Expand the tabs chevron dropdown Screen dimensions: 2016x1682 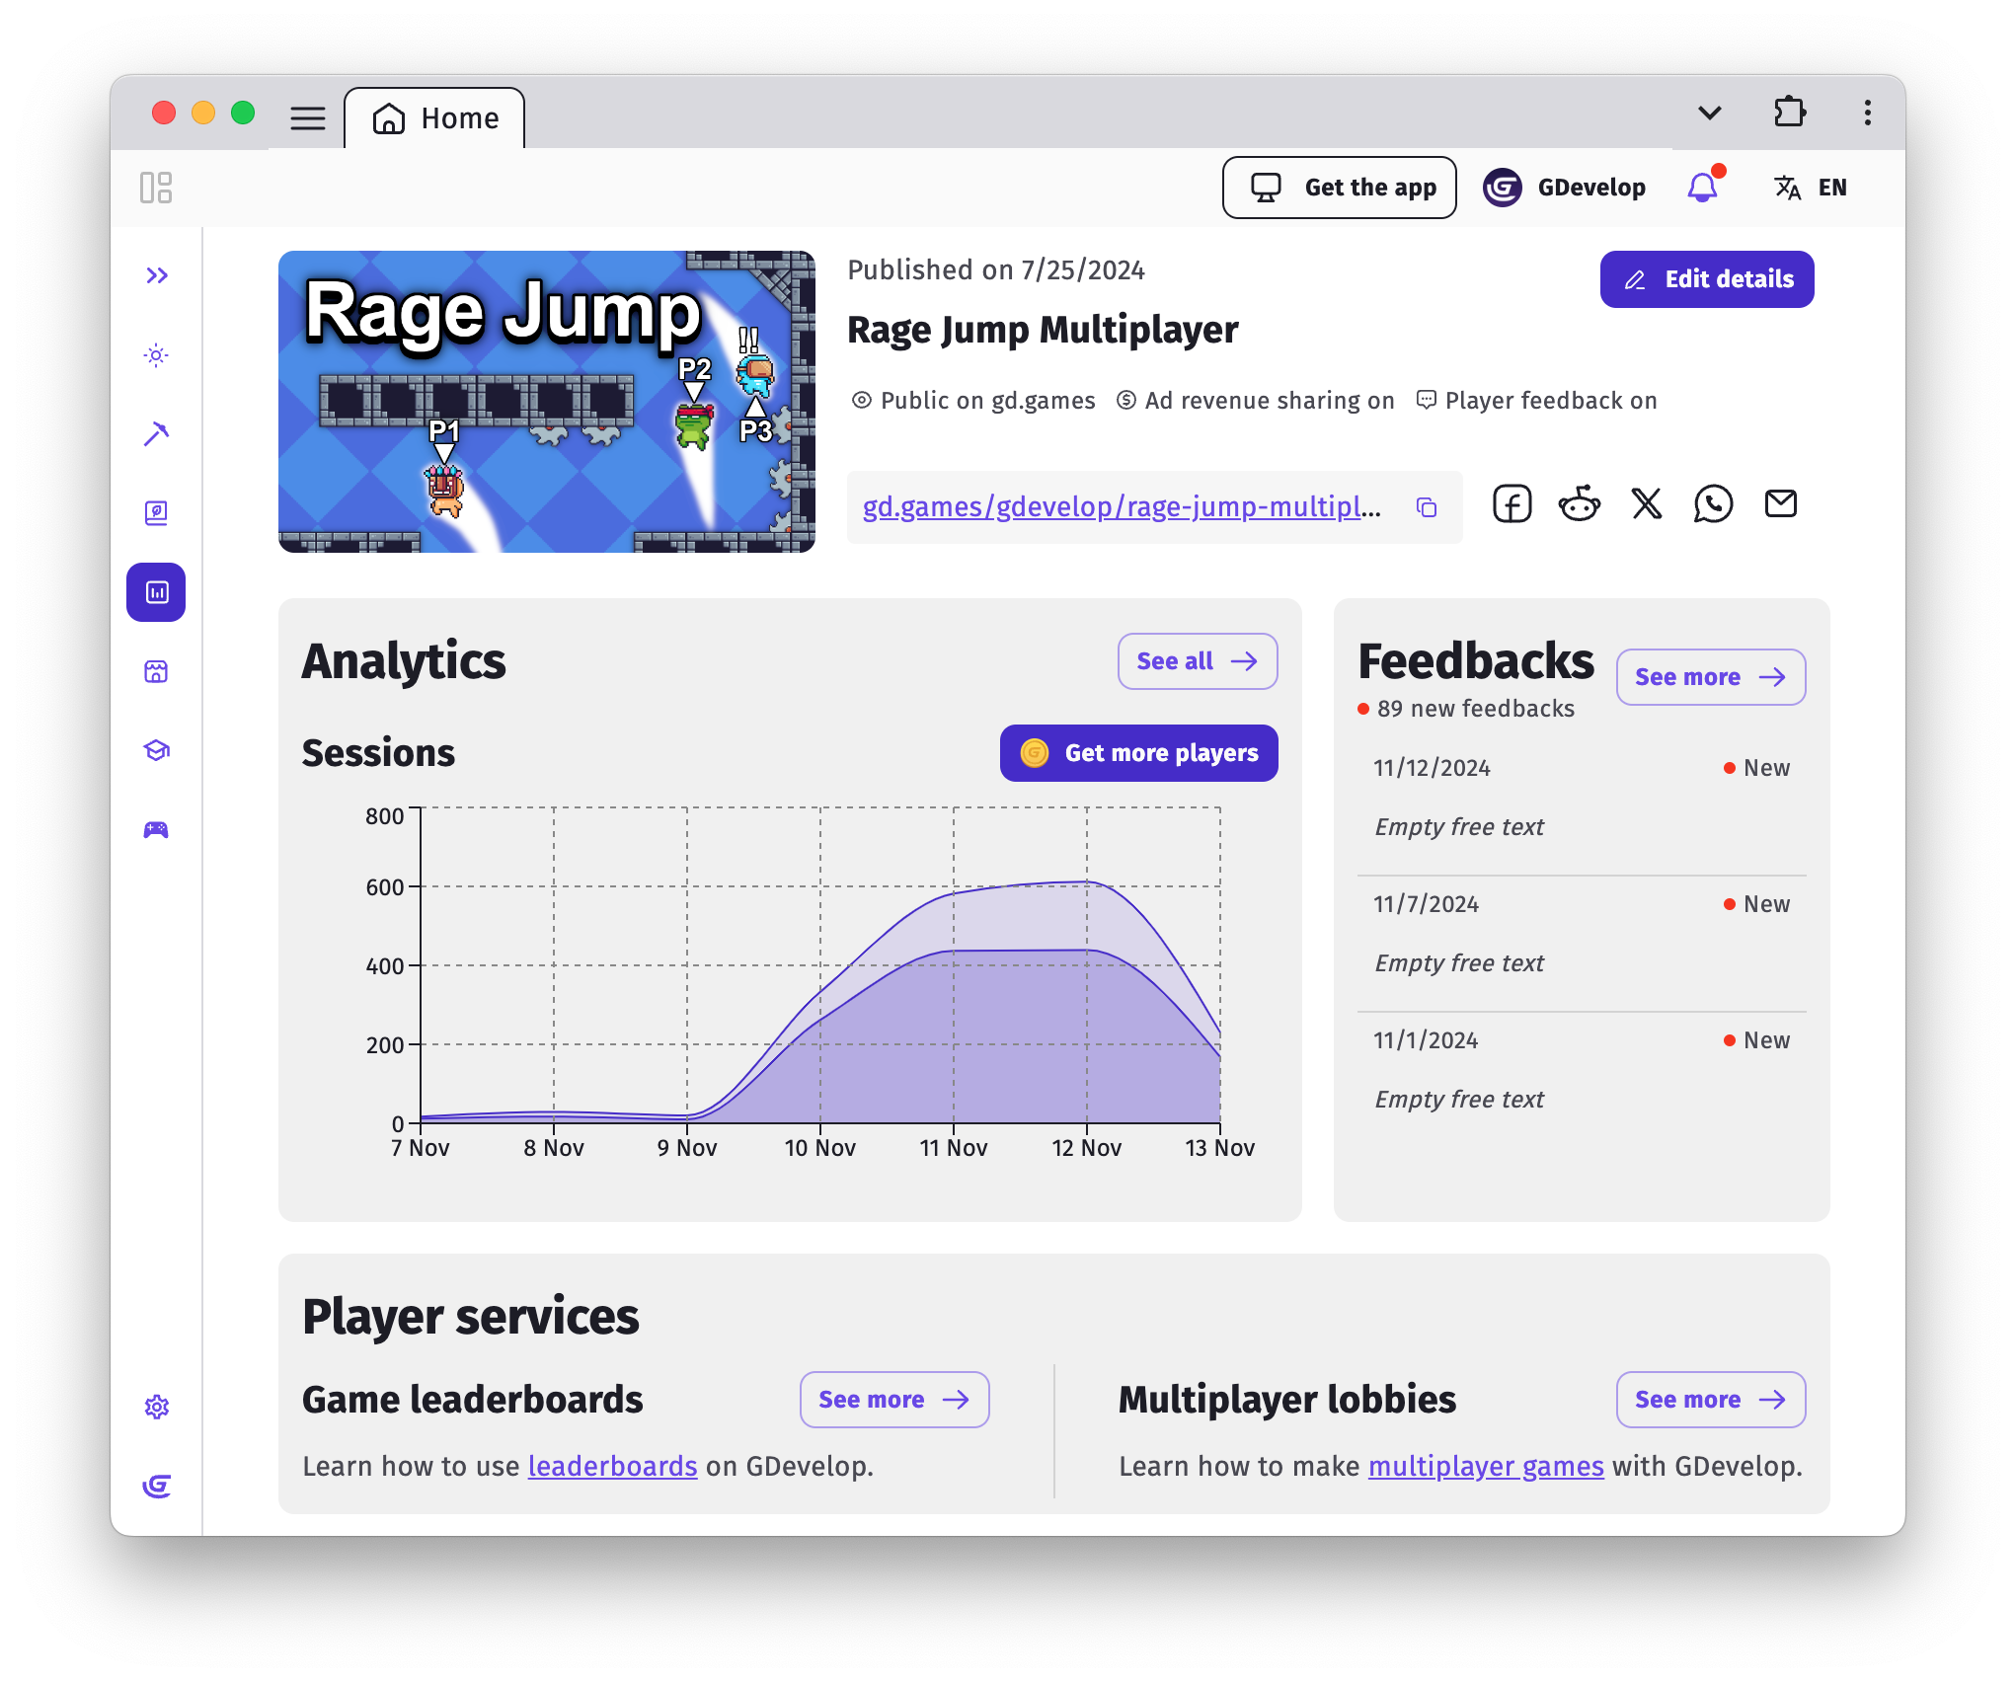point(1710,113)
